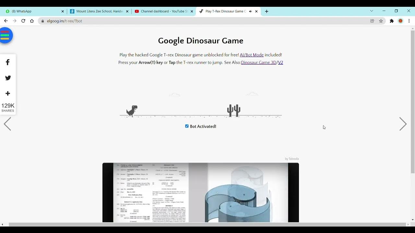This screenshot has width=415, height=233.
Task: Open the Chrome three-dot menu
Action: tap(409, 21)
